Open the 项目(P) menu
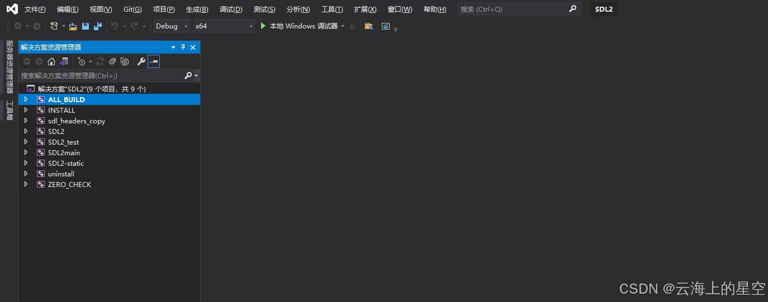768x302 pixels. pos(164,9)
